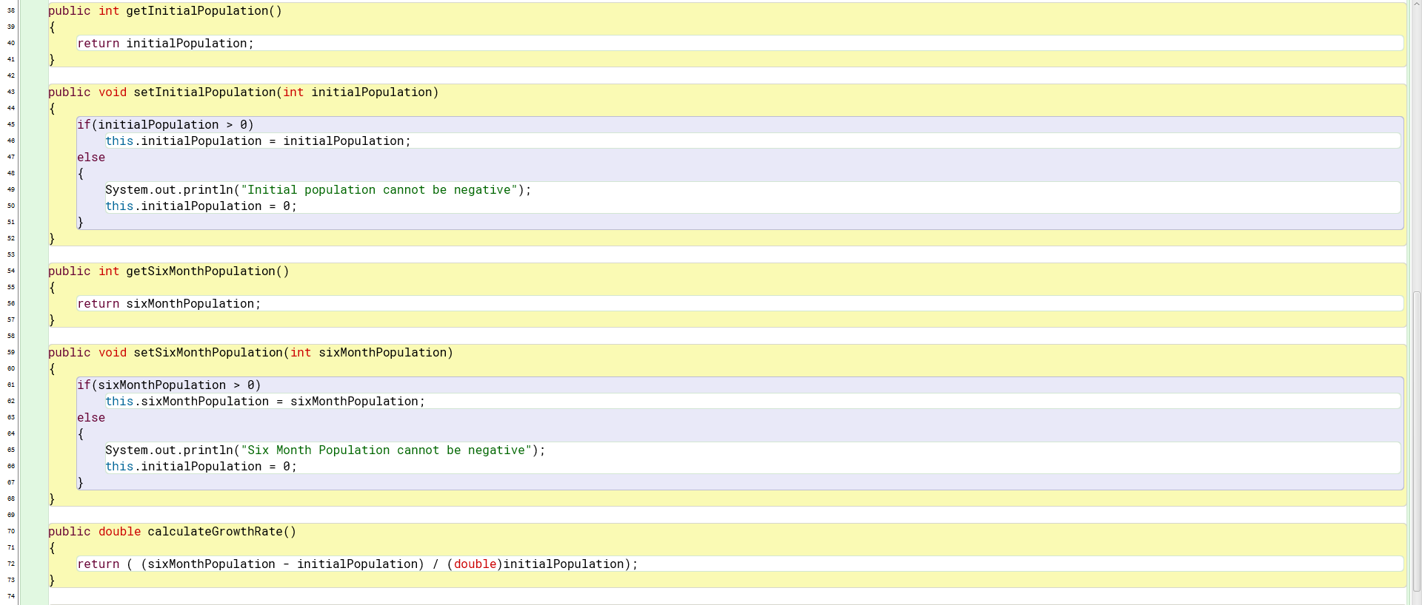Click 'this.initialPopulation = 0;' on line 50

point(201,206)
